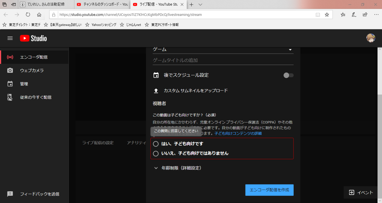Click the YouTube Studio logo
This screenshot has width=382, height=203.
(x=33, y=38)
